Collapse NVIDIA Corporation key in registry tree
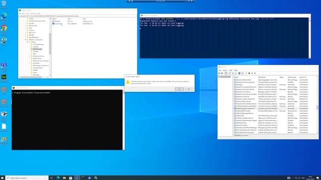 26,40
